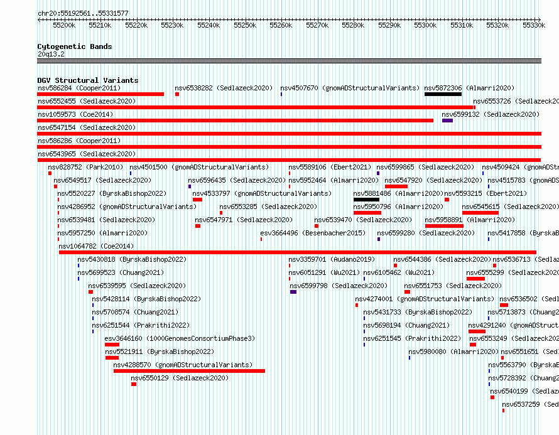Select the black nsv5881486 (Almarri2020) bar
The height and width of the screenshot is (435, 559).
coord(366,200)
